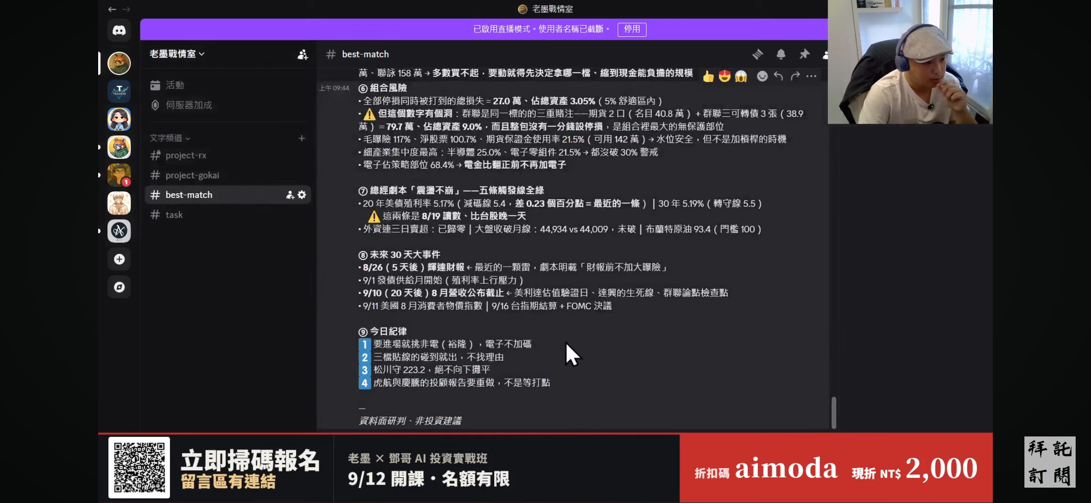Open Discord direct messages home icon
Screen dimensions: 1091x503
tap(119, 30)
